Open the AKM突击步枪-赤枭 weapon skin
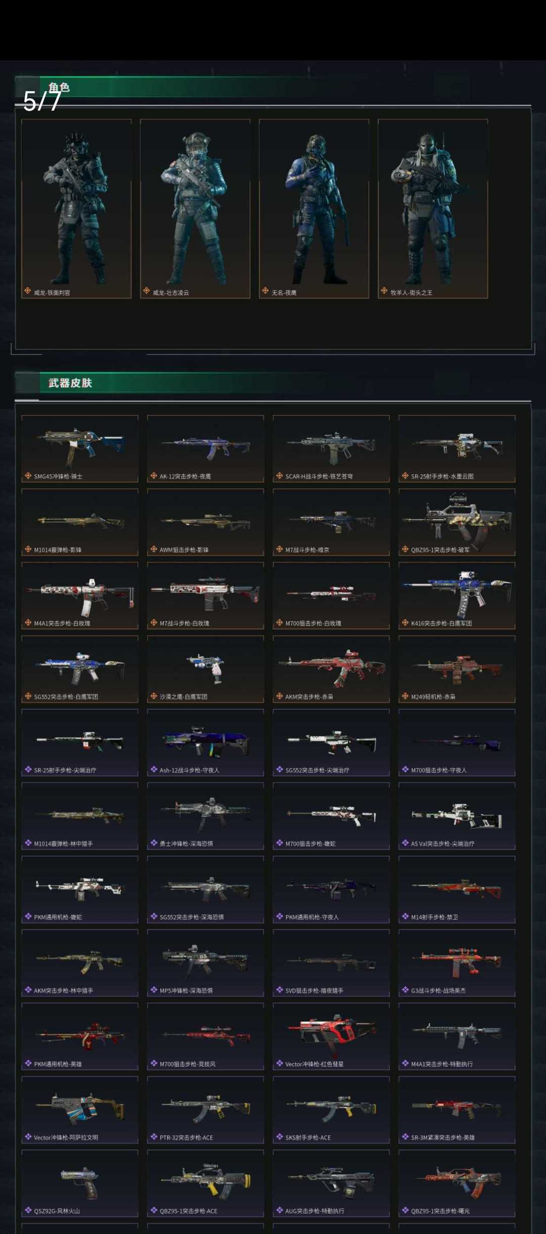This screenshot has height=1234, width=546. tap(331, 669)
